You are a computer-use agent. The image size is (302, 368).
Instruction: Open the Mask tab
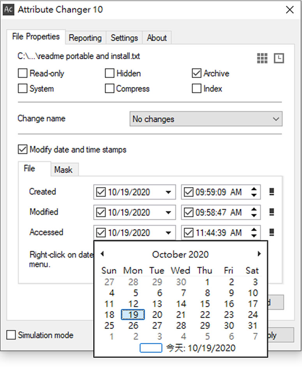pyautogui.click(x=63, y=170)
